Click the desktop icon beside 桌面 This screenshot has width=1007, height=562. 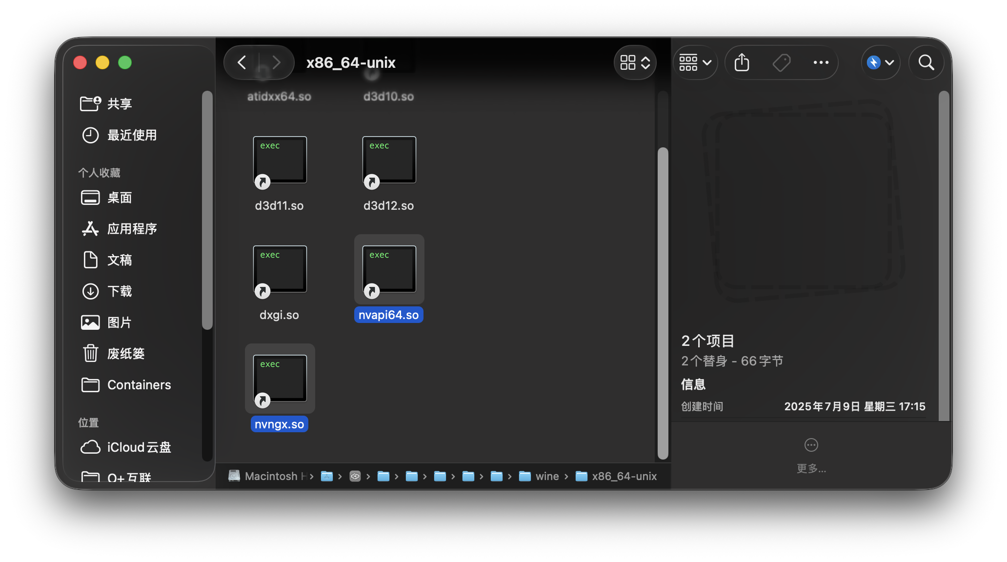(90, 198)
